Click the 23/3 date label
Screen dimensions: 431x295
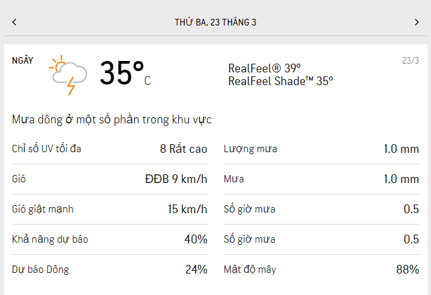click(410, 60)
